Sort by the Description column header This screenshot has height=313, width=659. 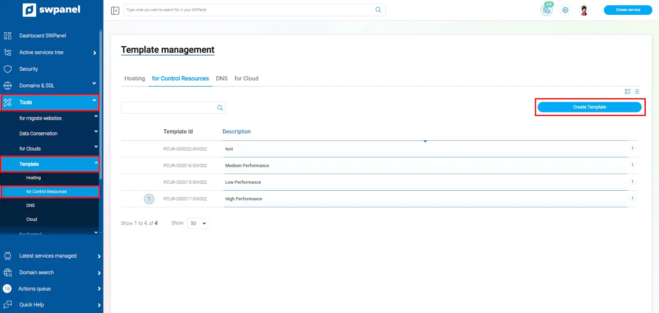pos(236,131)
